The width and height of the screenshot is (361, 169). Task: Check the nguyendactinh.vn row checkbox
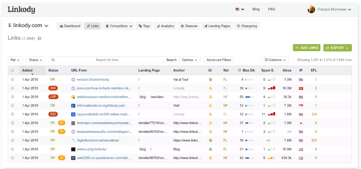coord(12,114)
